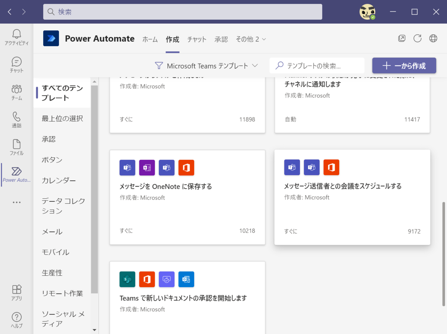Click the Office icon on the meeting schedule card

[331, 167]
